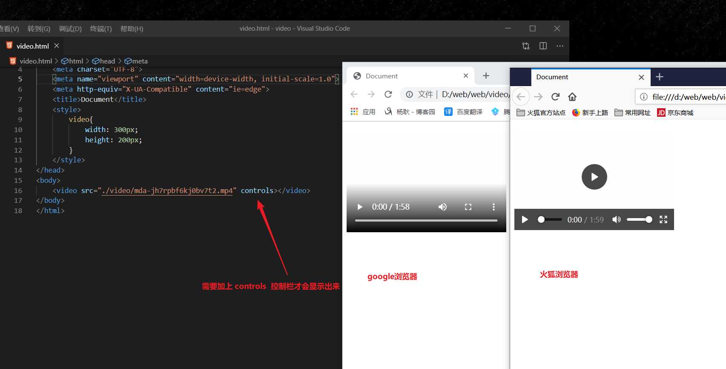
Task: Open the 百度翻译 bookmark
Action: [463, 112]
